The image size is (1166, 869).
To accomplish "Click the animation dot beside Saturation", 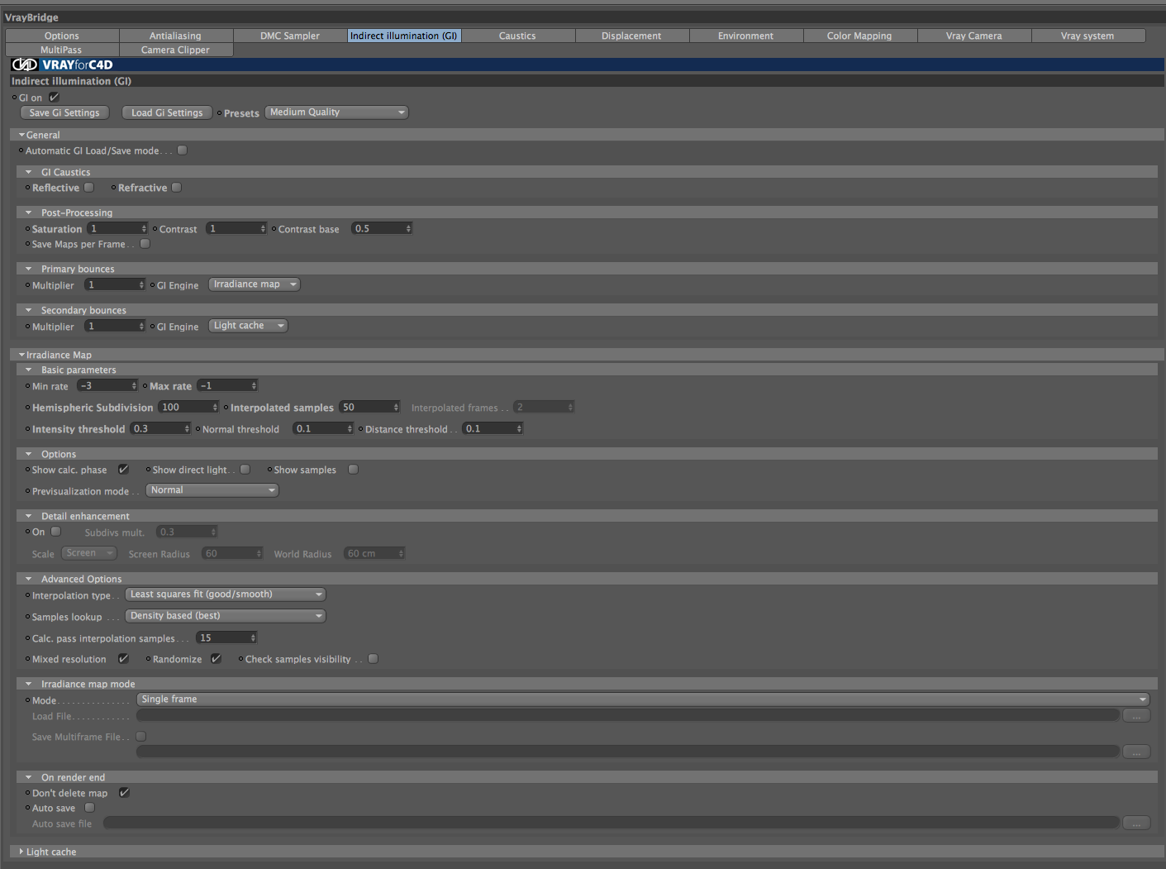I will [x=27, y=229].
